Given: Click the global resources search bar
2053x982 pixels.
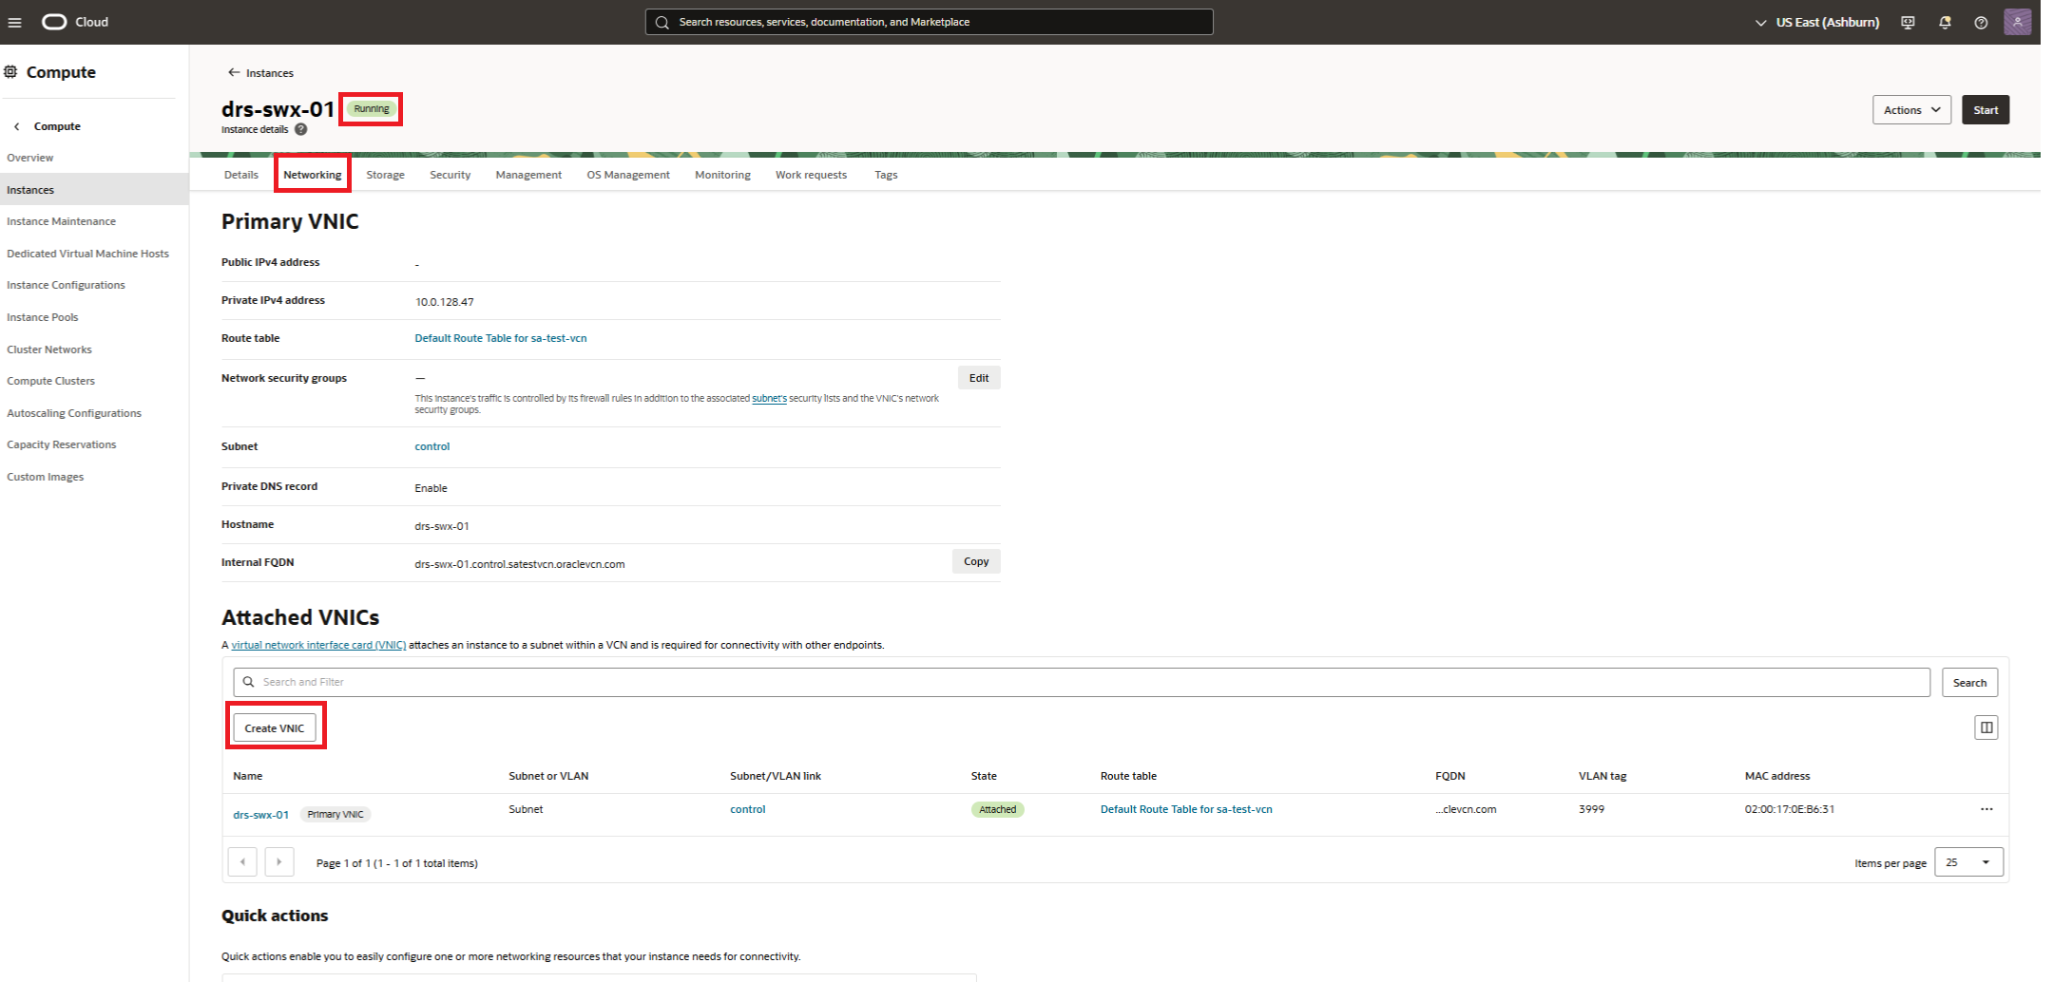Looking at the screenshot, I should click(929, 21).
